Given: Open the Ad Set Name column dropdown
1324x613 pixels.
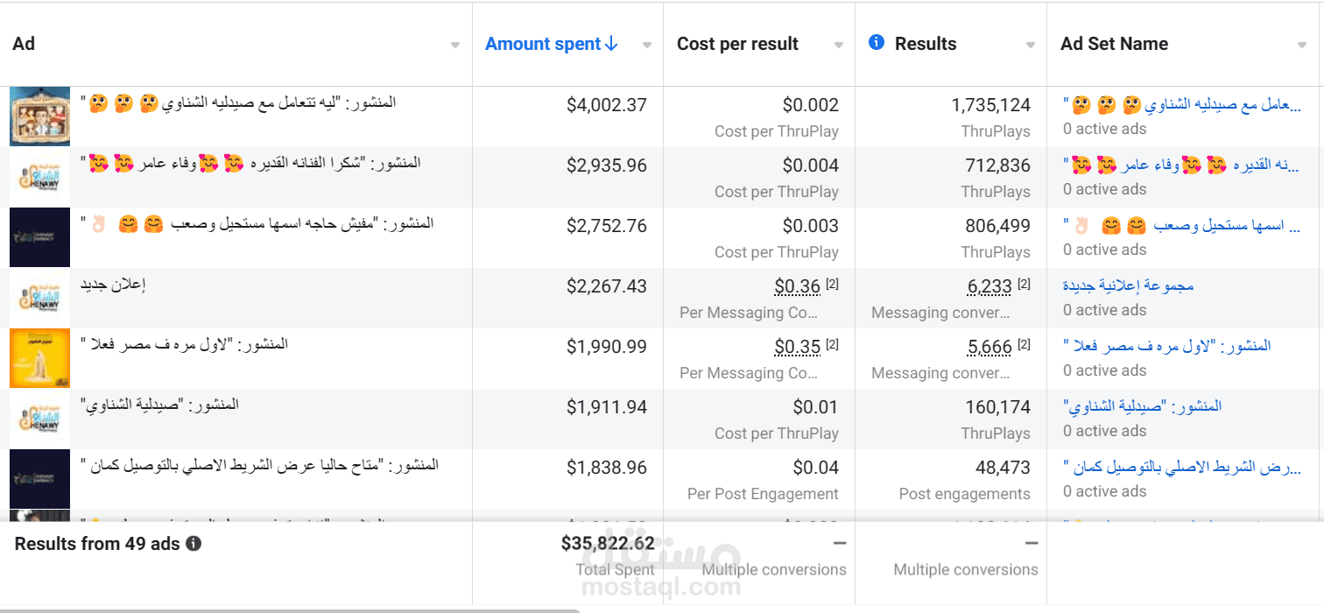Looking at the screenshot, I should pos(1302,46).
